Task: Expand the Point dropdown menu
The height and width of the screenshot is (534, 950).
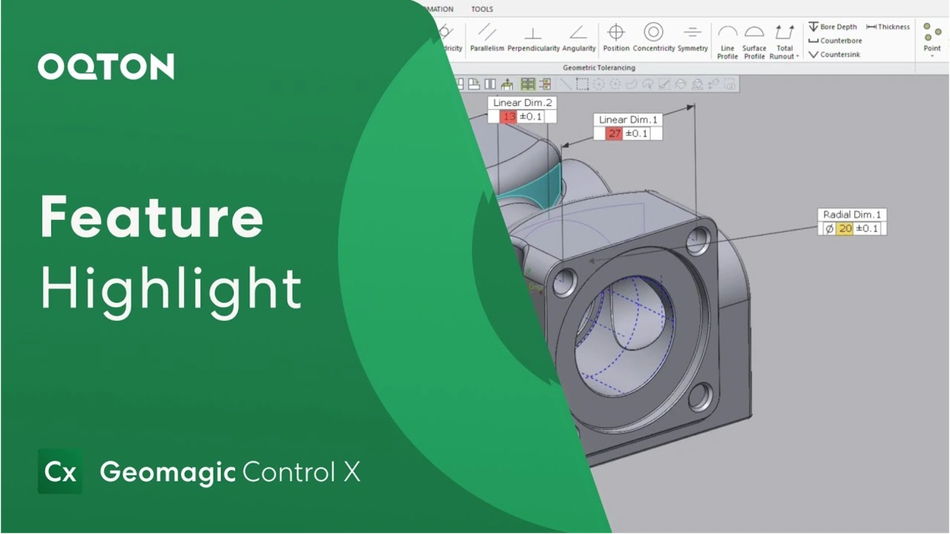Action: pos(932,56)
